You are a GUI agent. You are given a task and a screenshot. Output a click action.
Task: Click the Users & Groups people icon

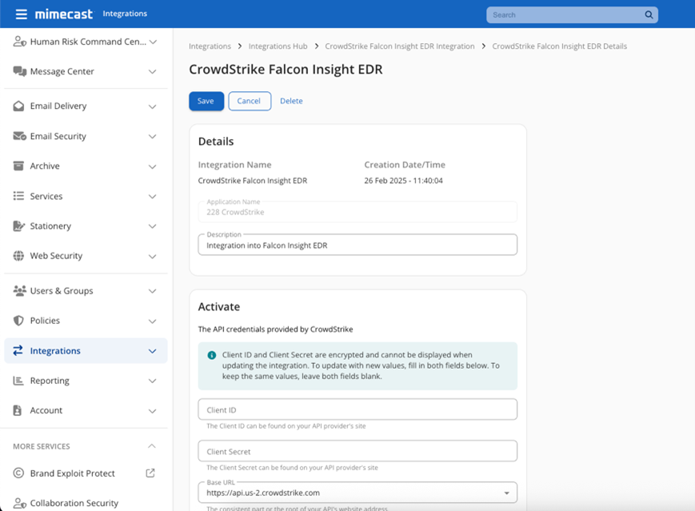(19, 291)
